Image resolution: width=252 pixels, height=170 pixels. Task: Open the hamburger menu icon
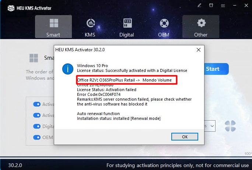click(x=223, y=6)
